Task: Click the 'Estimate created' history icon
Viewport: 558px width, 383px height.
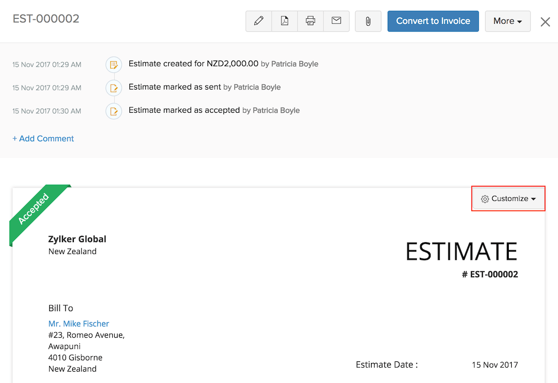Action: coord(114,64)
